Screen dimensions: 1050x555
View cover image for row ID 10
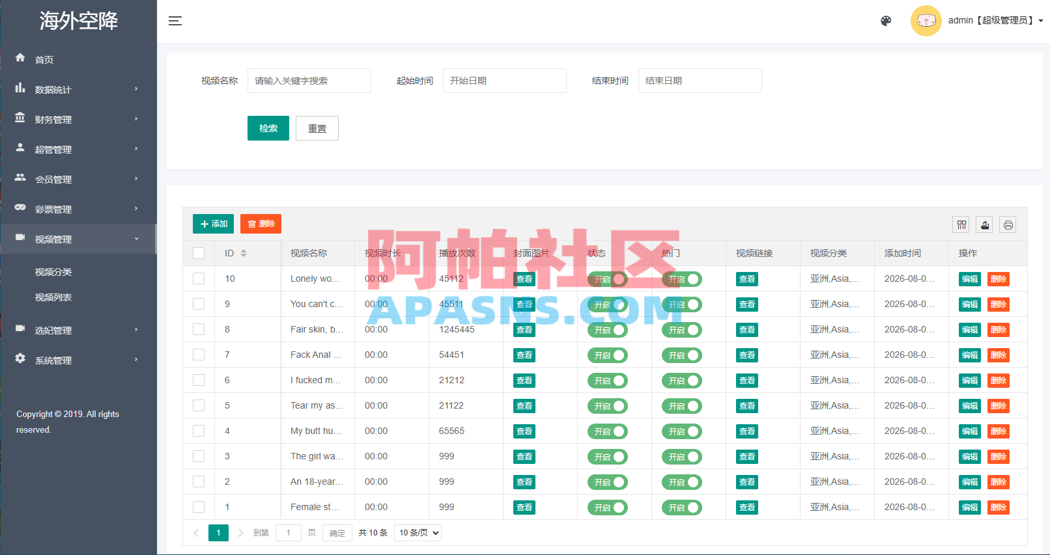click(524, 279)
